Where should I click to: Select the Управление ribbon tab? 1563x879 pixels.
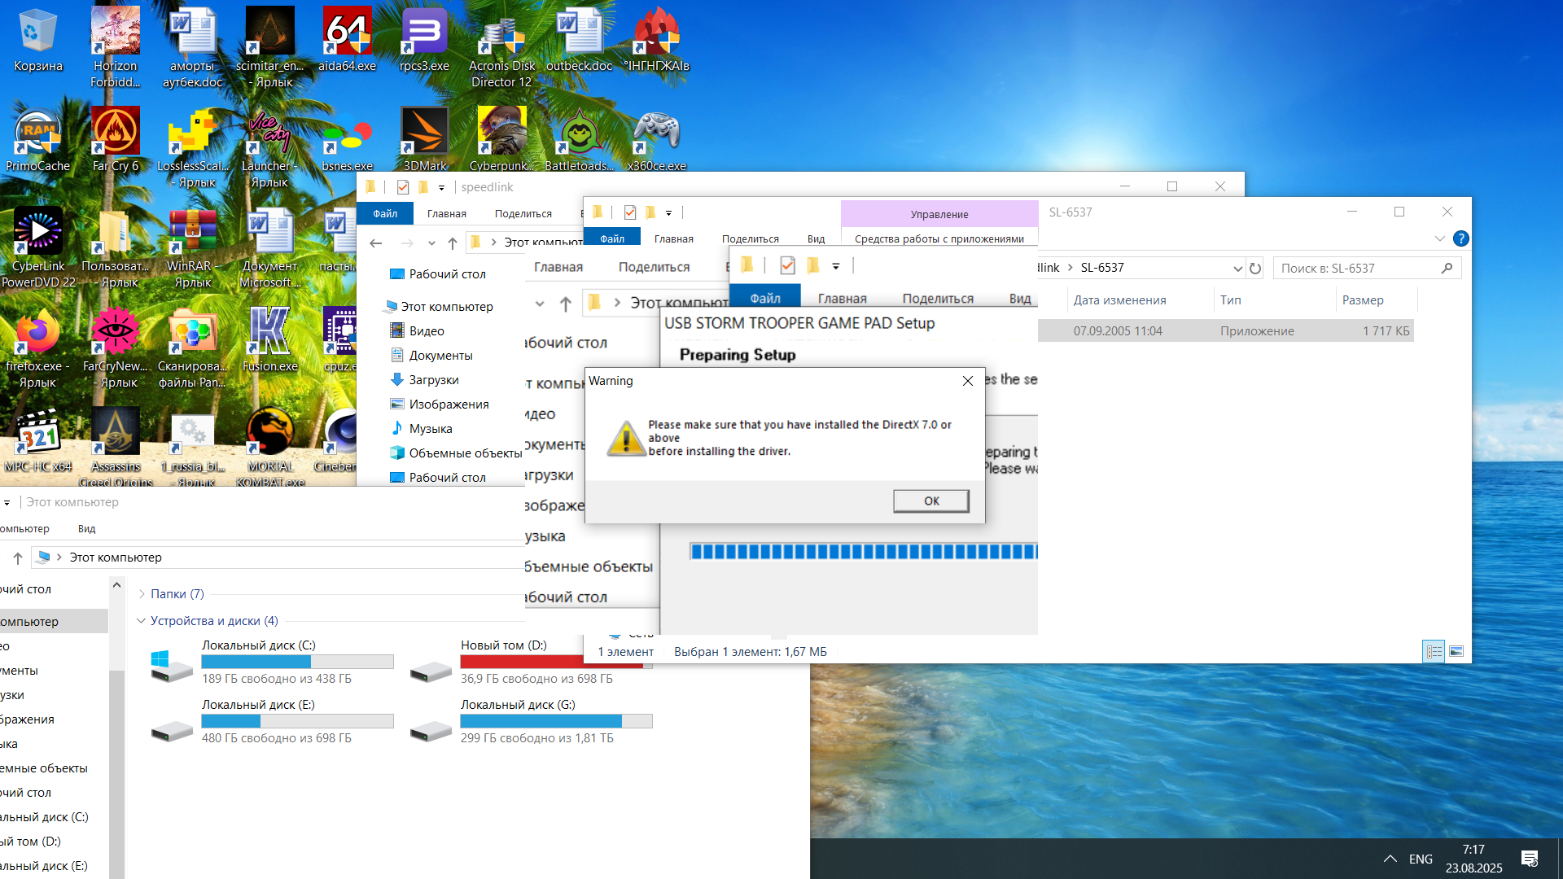[x=939, y=214]
